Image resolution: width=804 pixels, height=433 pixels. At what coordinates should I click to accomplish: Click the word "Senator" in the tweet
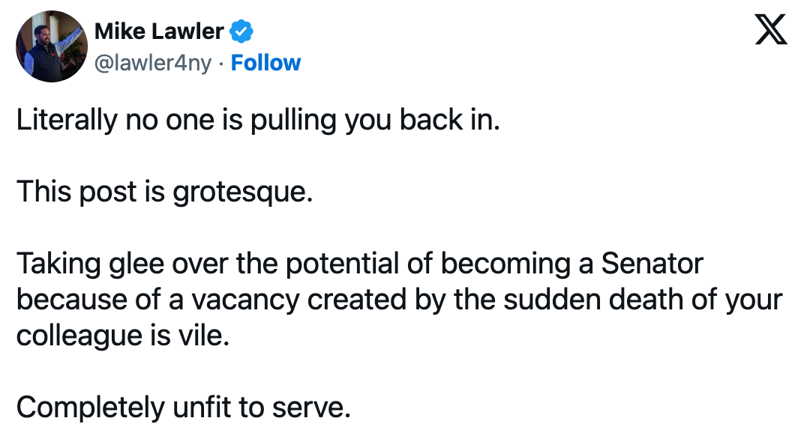point(652,264)
